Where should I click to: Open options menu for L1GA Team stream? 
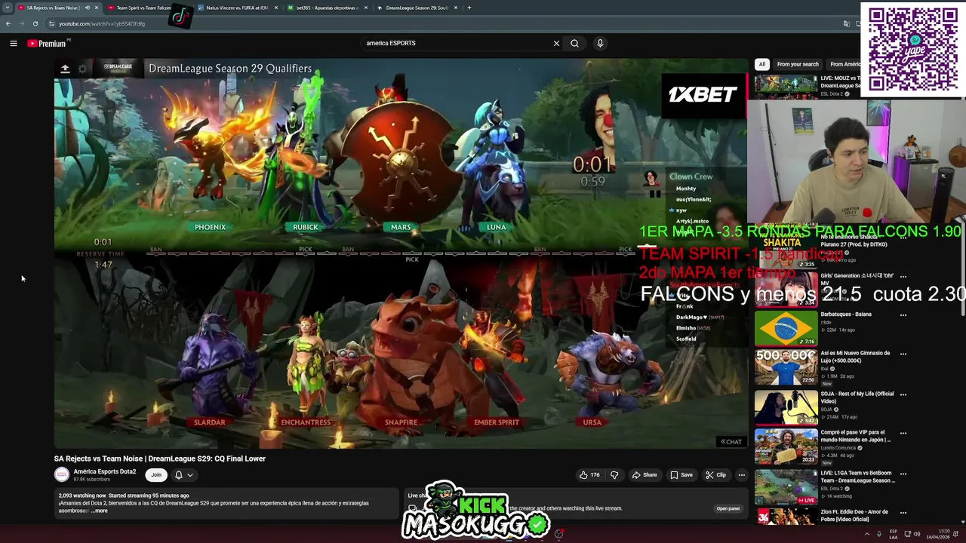click(x=903, y=474)
